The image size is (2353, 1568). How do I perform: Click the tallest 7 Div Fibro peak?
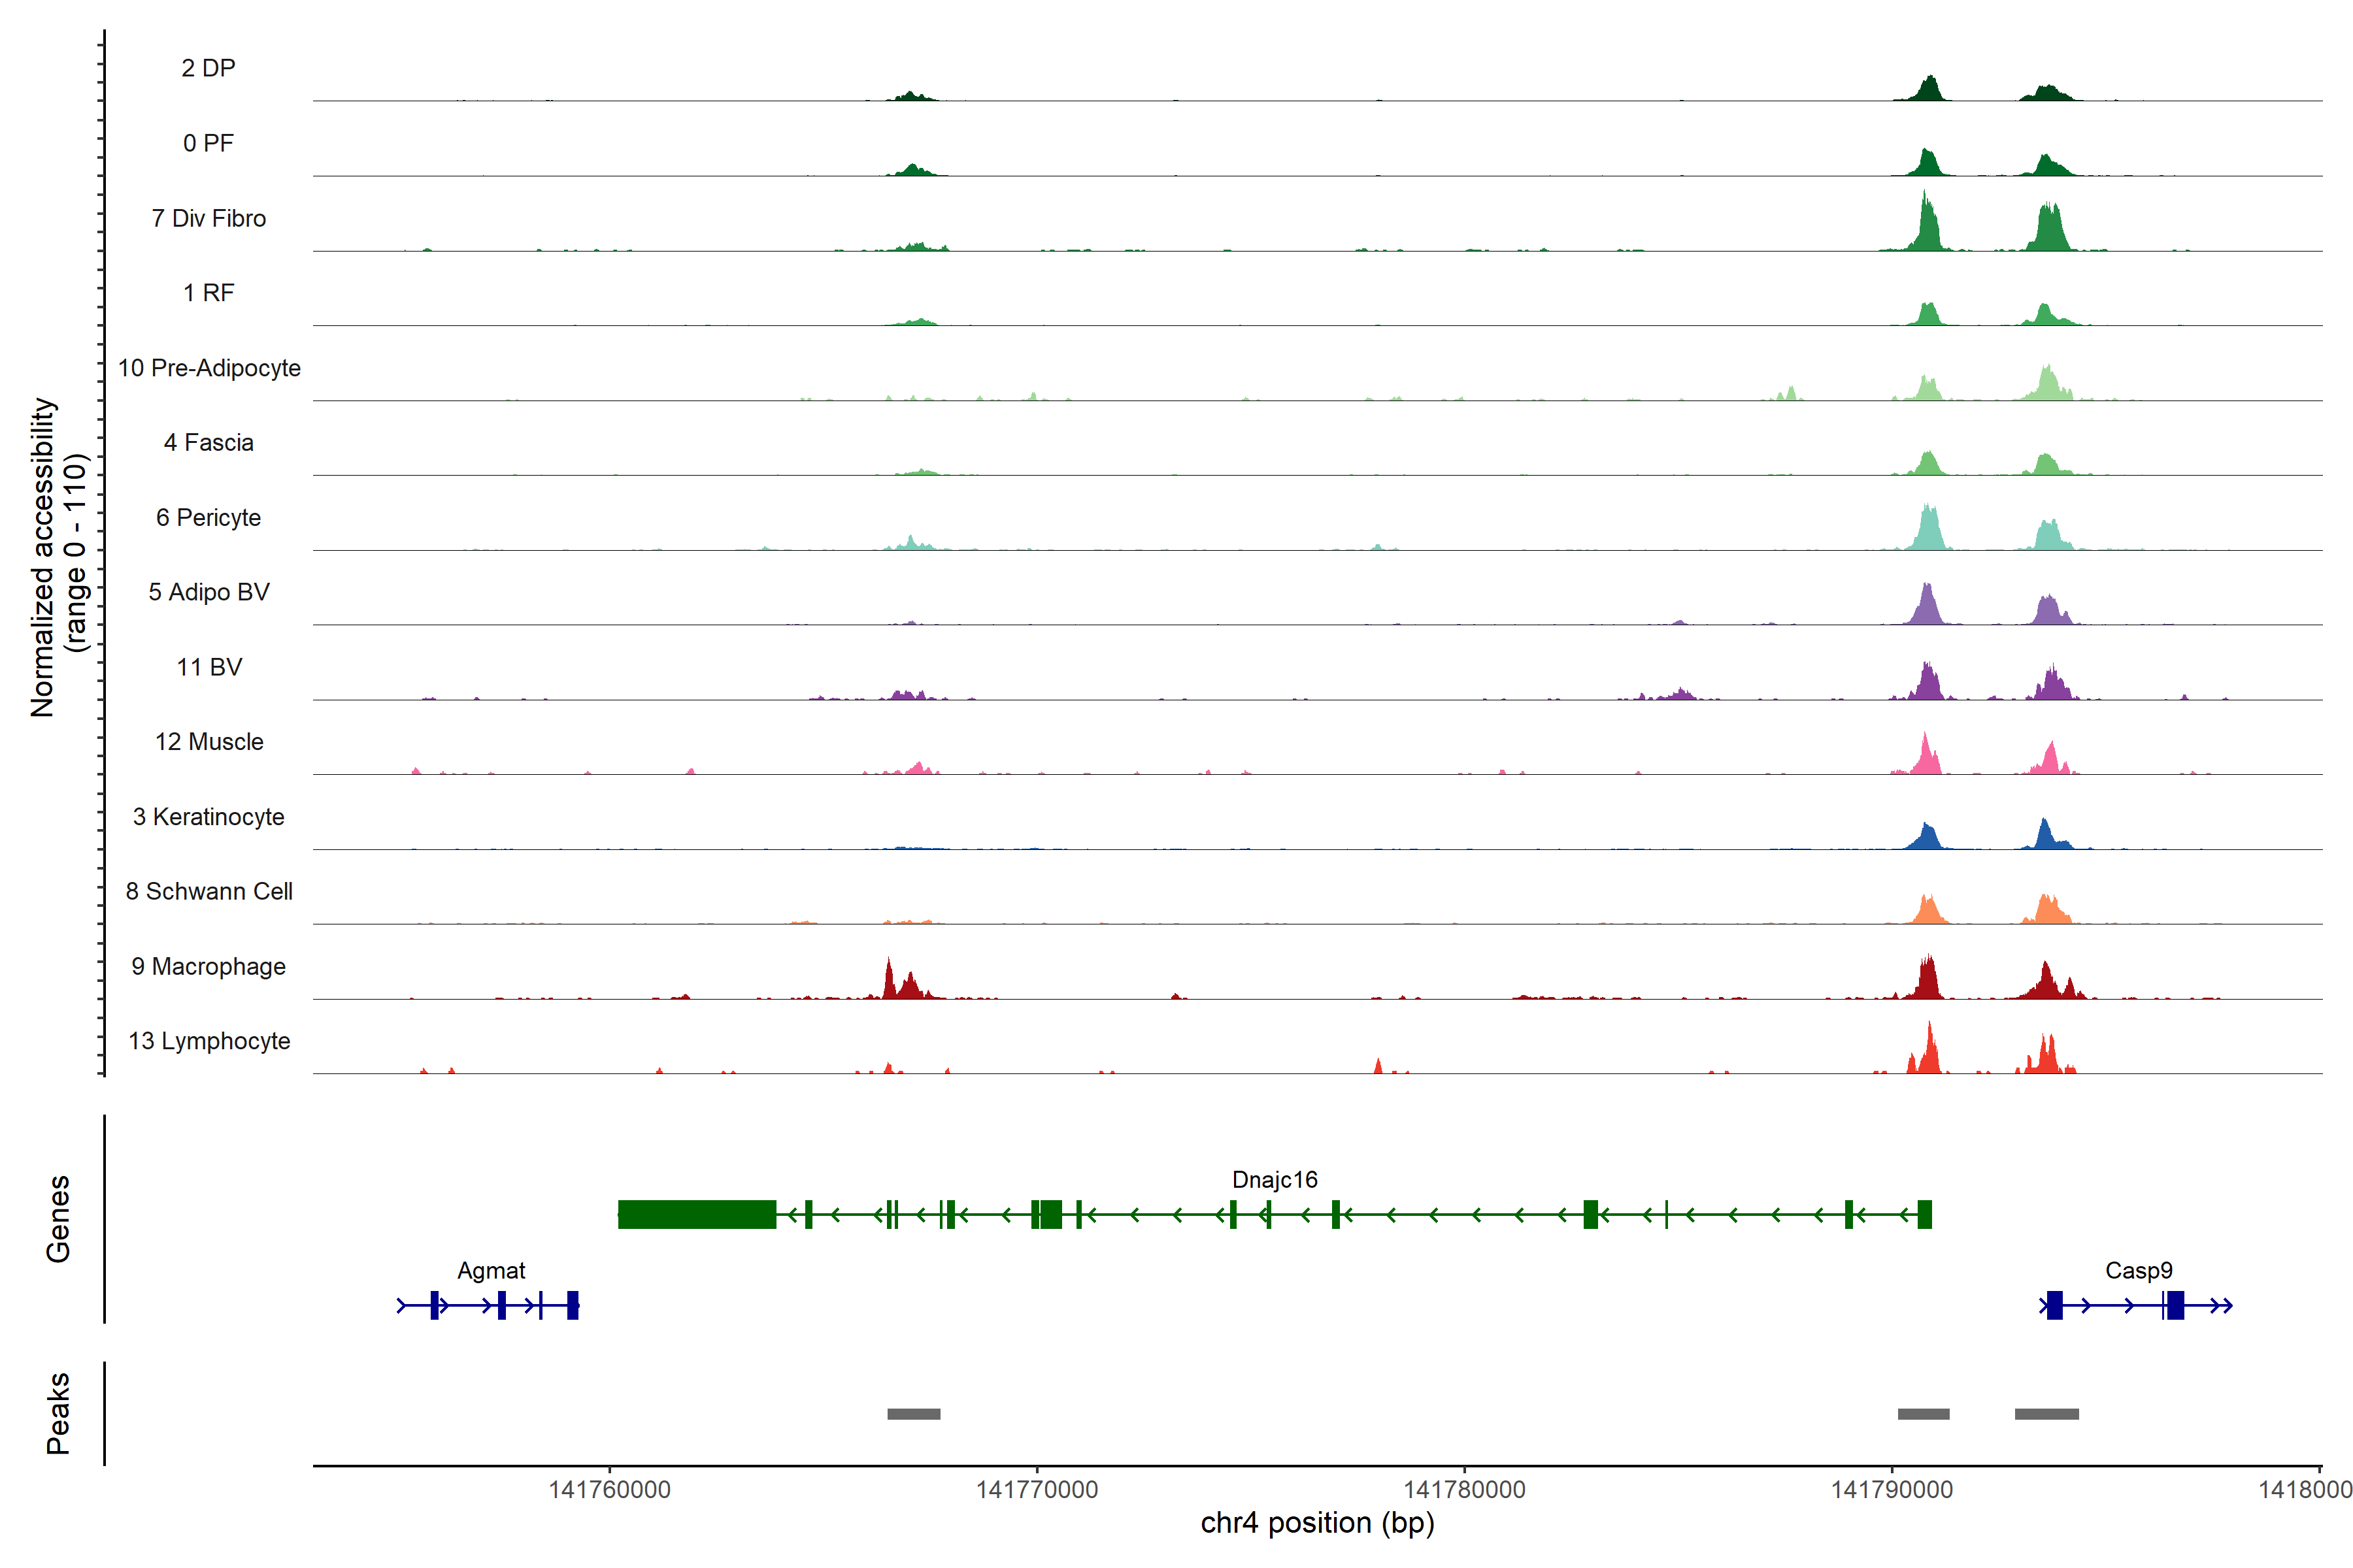click(1925, 225)
